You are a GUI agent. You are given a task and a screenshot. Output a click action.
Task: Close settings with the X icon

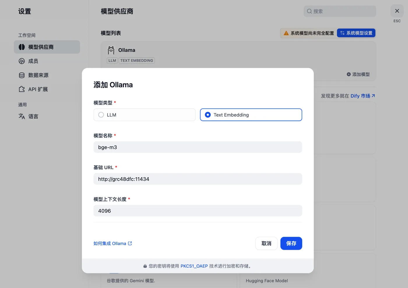[397, 11]
